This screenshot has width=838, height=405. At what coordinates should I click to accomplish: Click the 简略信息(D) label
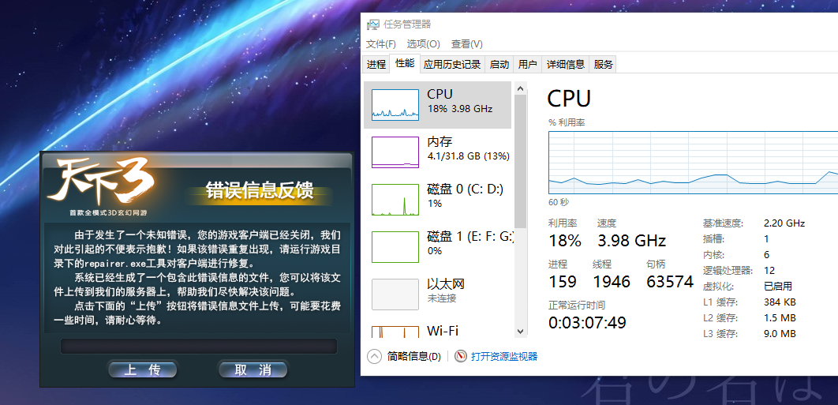tap(414, 357)
